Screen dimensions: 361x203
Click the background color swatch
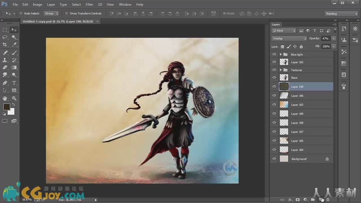coord(12,112)
